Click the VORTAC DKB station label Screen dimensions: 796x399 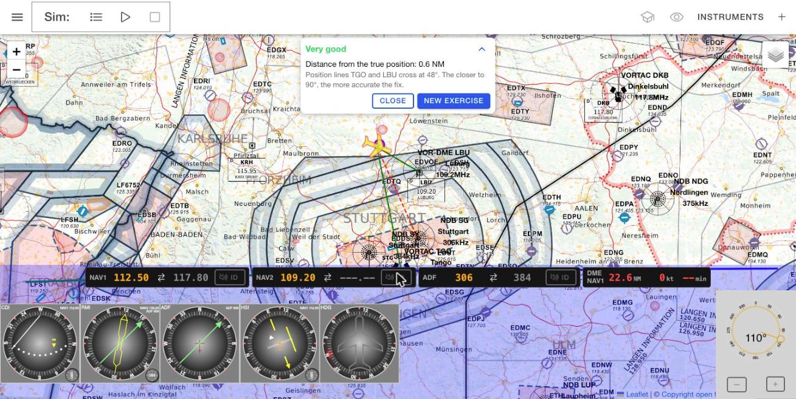tap(645, 75)
